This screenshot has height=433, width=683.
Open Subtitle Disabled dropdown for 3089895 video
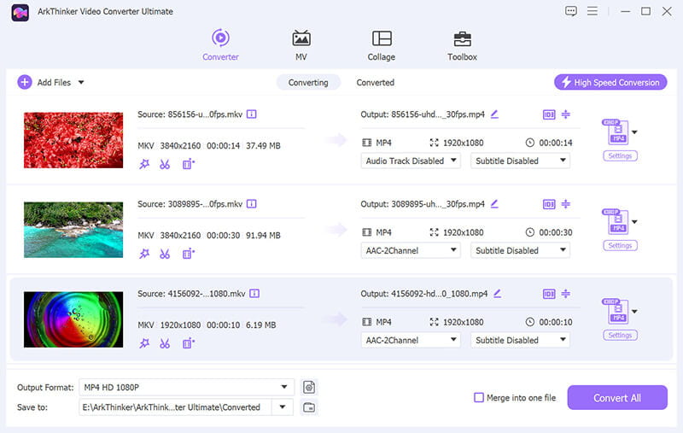coord(520,250)
